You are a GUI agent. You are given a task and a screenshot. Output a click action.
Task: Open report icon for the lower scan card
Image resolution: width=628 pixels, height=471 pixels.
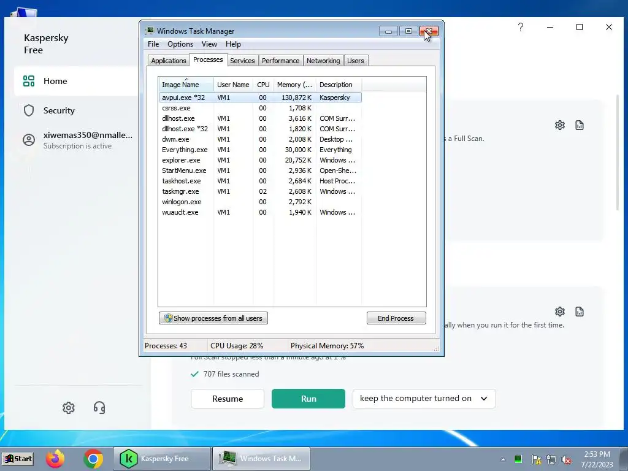point(580,312)
